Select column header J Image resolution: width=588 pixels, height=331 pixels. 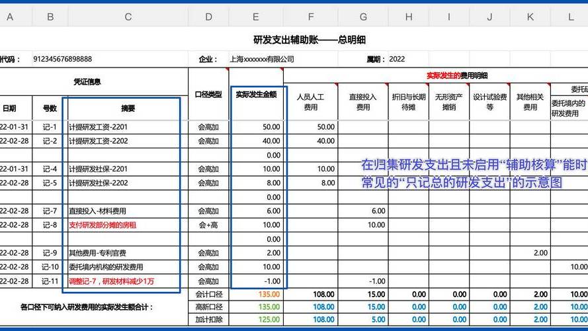(489, 17)
